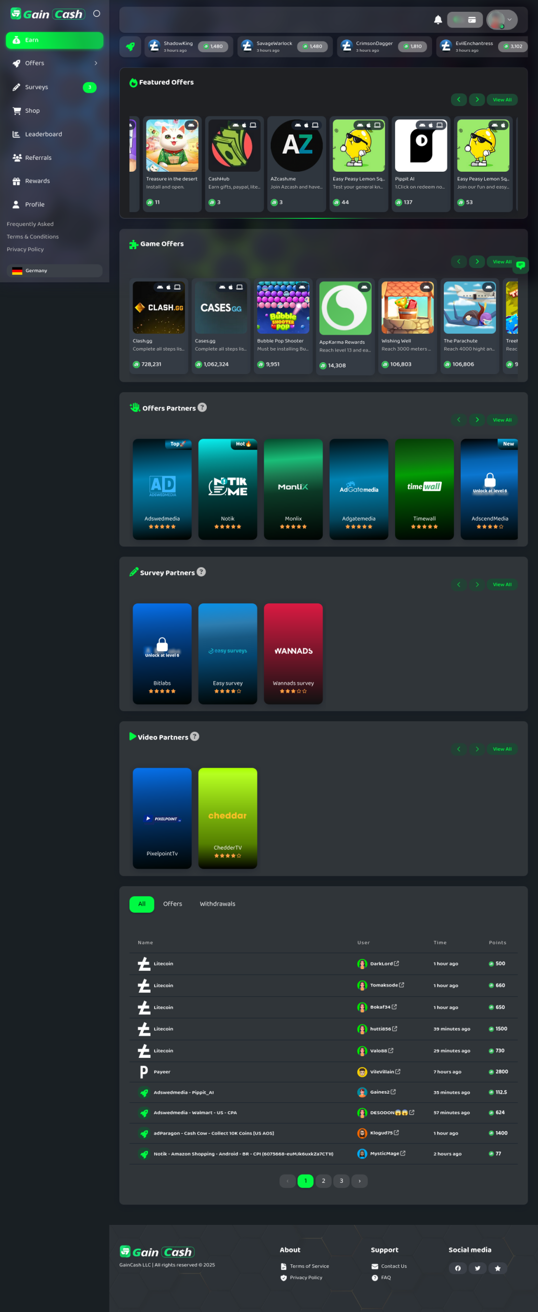Go to next Offers Partners with arrow
The width and height of the screenshot is (538, 1312).
477,420
